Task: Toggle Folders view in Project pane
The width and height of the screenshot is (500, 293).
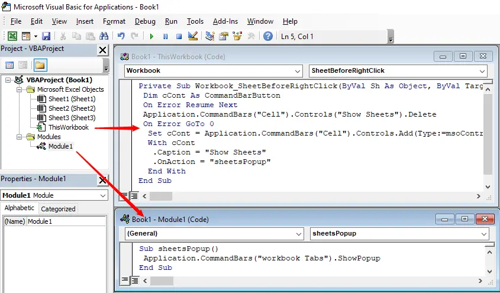Action: point(40,65)
